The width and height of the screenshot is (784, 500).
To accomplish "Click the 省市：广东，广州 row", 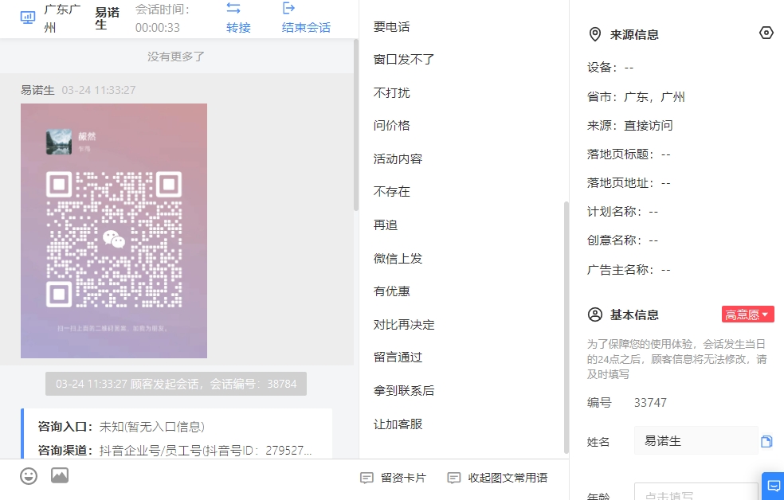I will [x=636, y=97].
